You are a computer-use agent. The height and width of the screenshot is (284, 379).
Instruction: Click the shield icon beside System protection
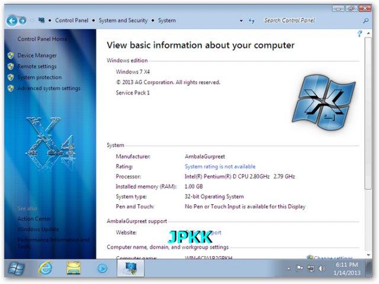coord(11,78)
